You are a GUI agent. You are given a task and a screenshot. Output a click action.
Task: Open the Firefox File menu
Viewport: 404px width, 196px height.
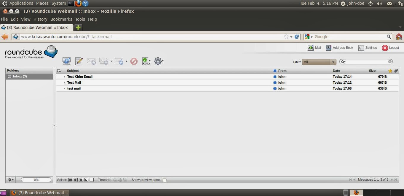coord(4,19)
